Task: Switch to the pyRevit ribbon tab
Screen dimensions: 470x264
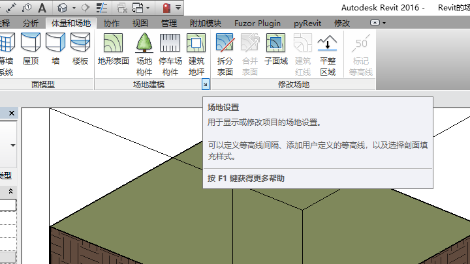Action: tap(307, 23)
